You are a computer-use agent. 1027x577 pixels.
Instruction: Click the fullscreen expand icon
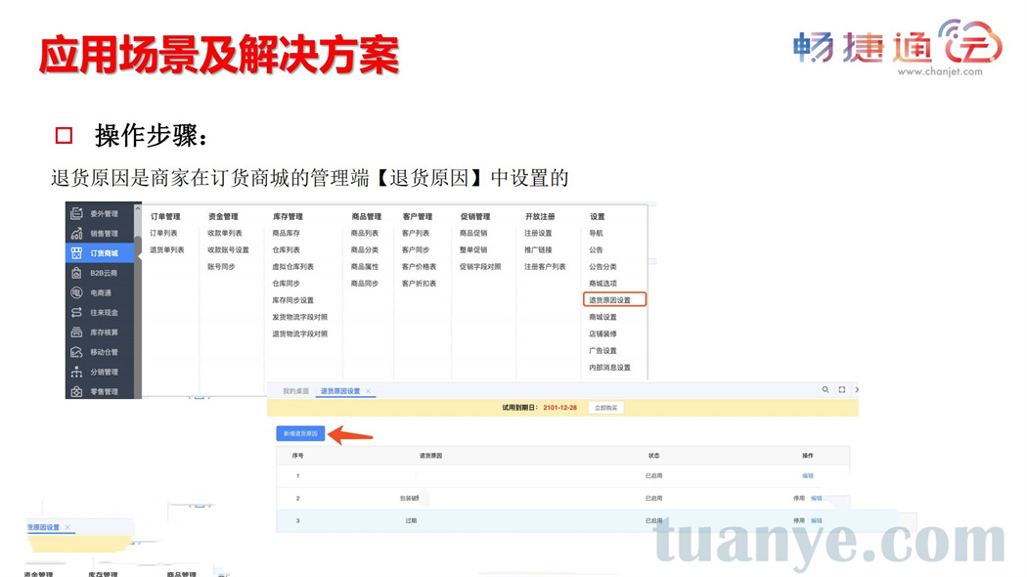pyautogui.click(x=841, y=389)
